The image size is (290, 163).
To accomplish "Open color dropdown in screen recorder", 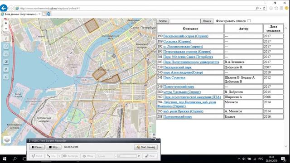I will [139, 156].
